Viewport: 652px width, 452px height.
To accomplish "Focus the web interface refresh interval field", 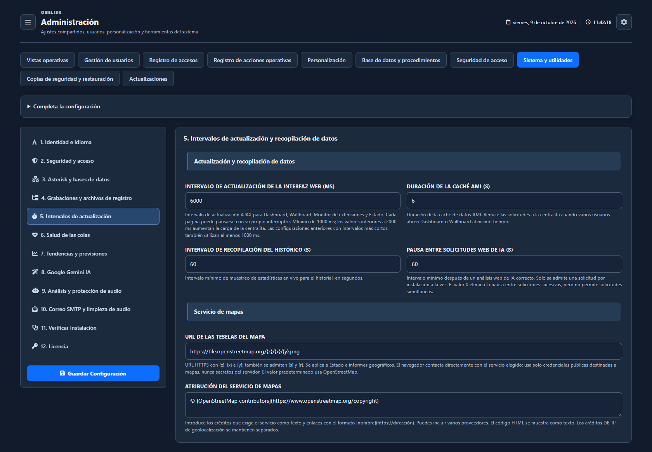I will point(293,201).
